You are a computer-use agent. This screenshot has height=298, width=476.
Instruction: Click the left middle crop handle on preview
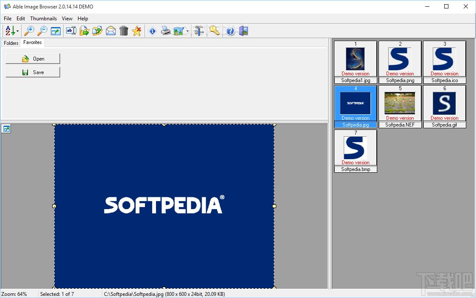(x=54, y=206)
